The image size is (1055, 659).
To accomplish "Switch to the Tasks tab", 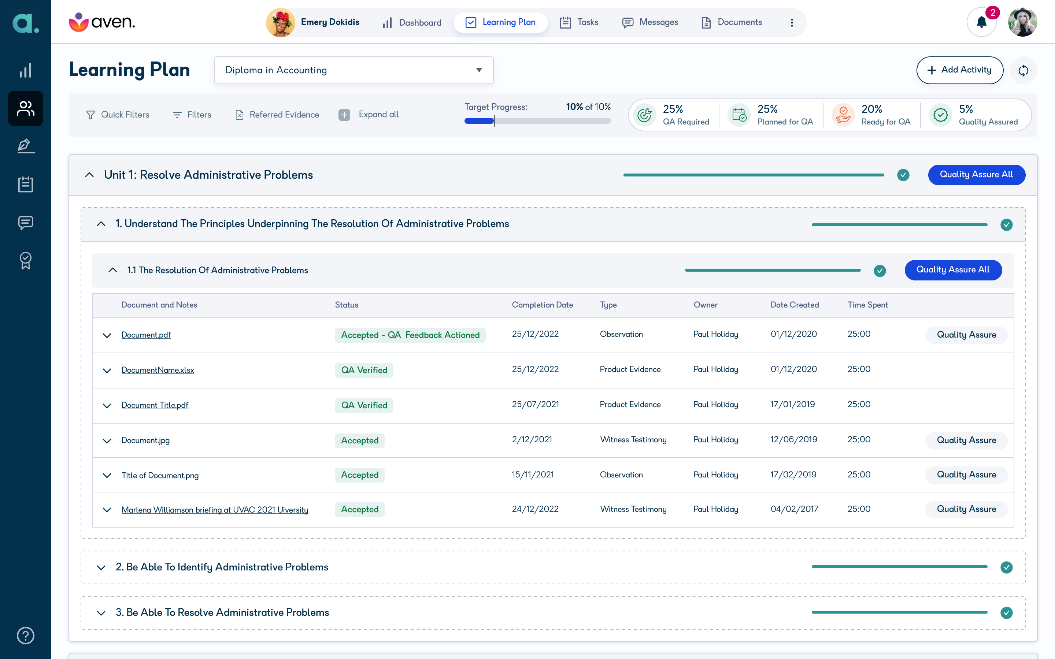I will (579, 22).
